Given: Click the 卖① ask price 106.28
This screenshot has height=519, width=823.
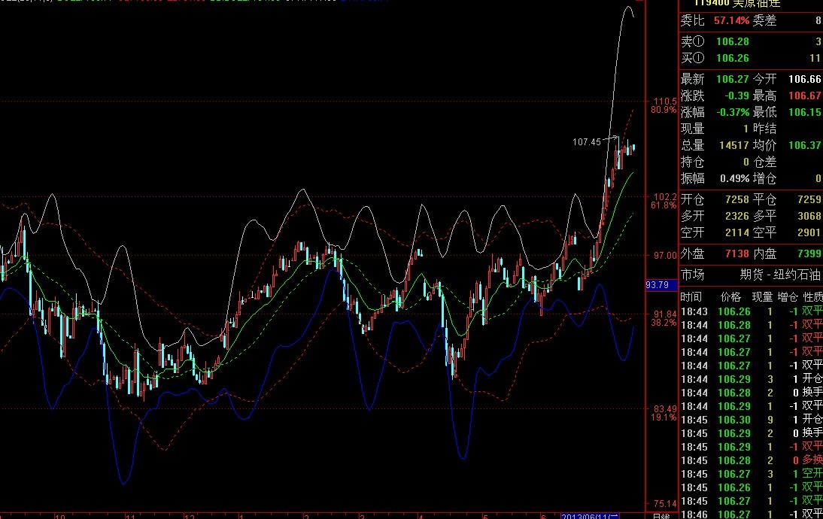Looking at the screenshot, I should 733,41.
